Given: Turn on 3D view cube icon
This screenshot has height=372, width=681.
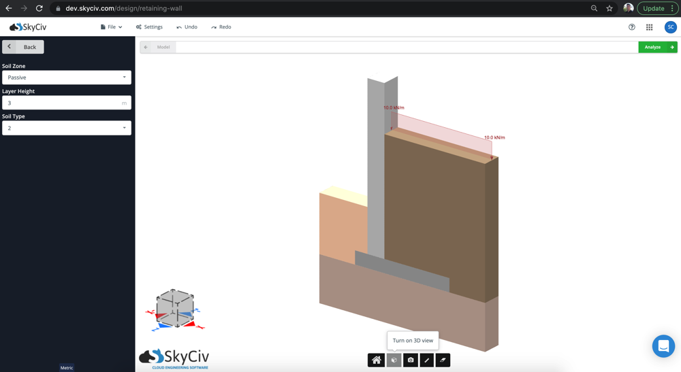Looking at the screenshot, I should point(394,360).
